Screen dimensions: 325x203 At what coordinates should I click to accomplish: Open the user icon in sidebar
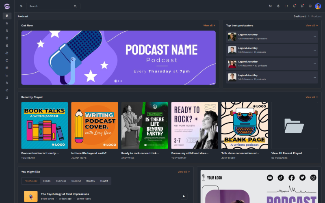tap(7, 31)
